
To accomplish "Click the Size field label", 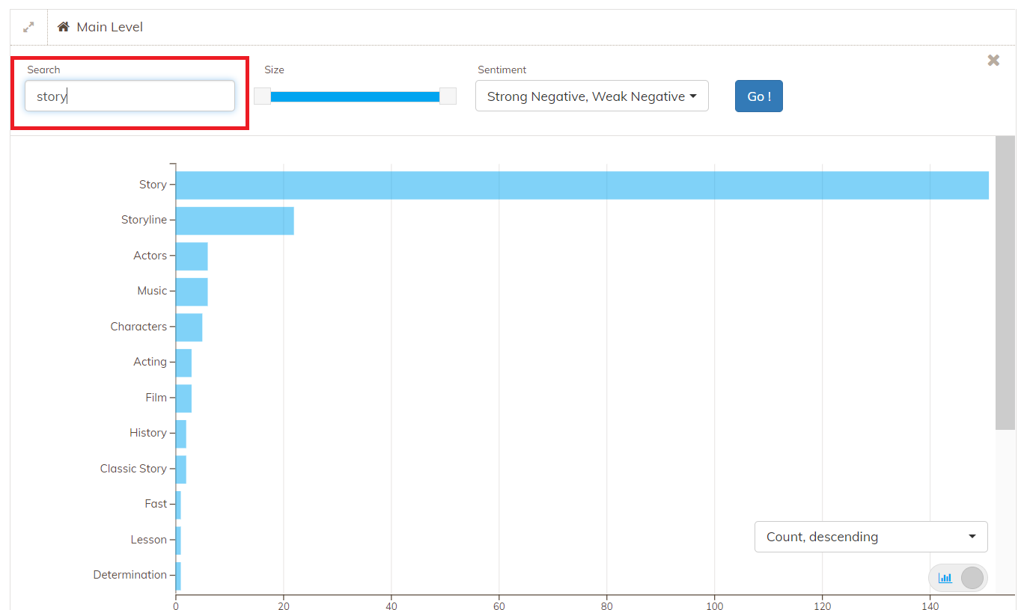I will pyautogui.click(x=274, y=70).
